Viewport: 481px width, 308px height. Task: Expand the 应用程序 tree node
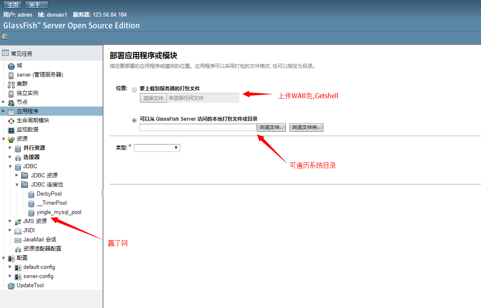(3, 111)
